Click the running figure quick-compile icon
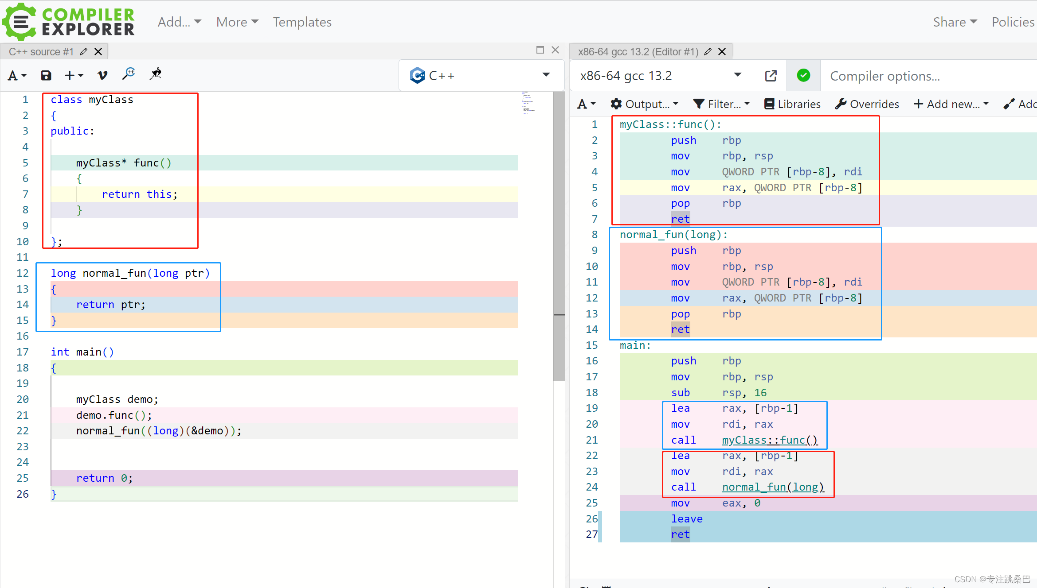 [156, 74]
